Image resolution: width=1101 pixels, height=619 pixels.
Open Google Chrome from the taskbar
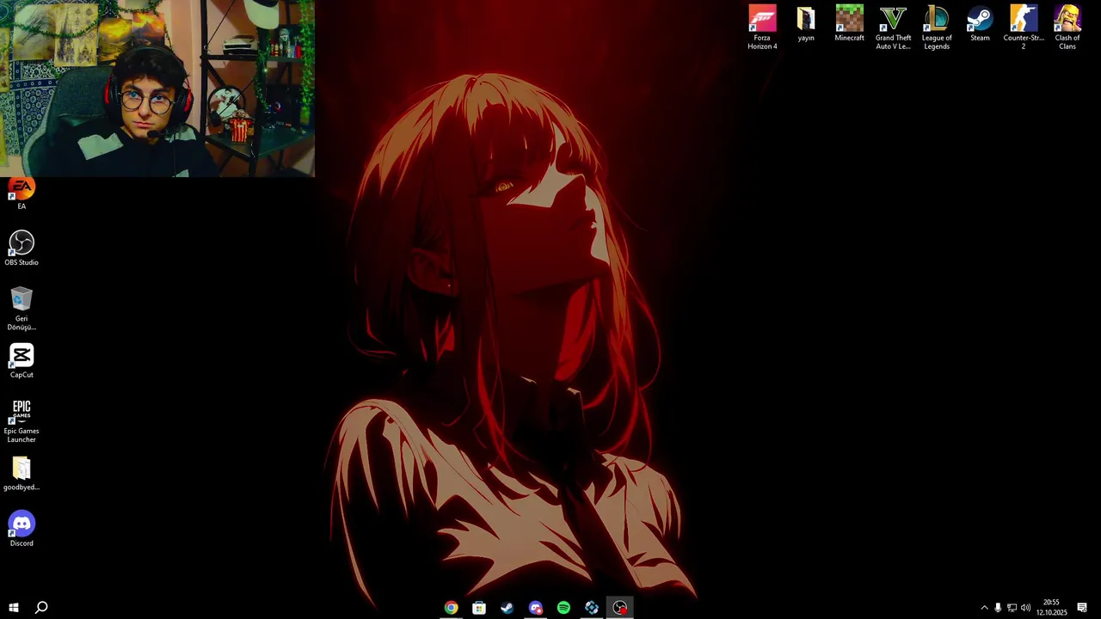pyautogui.click(x=451, y=608)
